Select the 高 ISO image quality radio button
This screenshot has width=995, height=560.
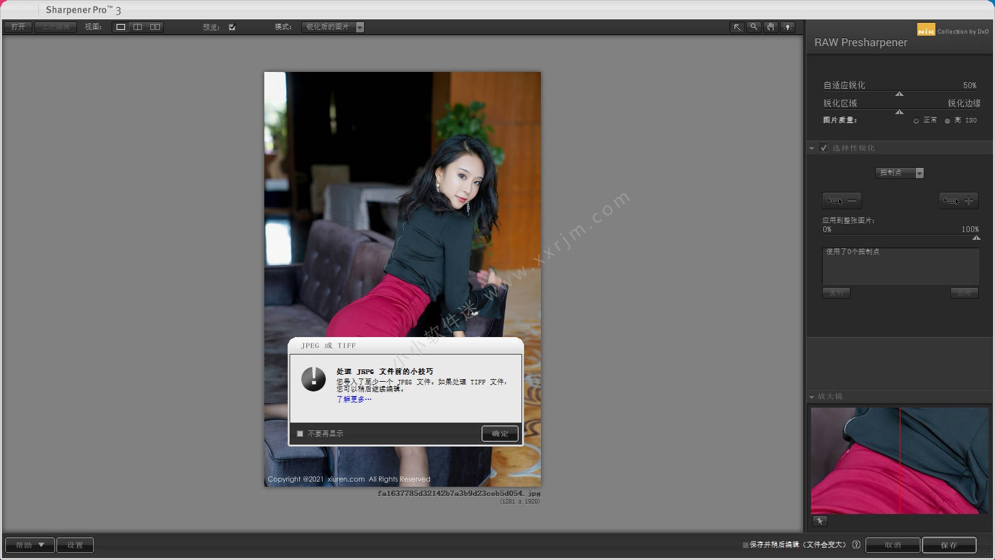947,121
